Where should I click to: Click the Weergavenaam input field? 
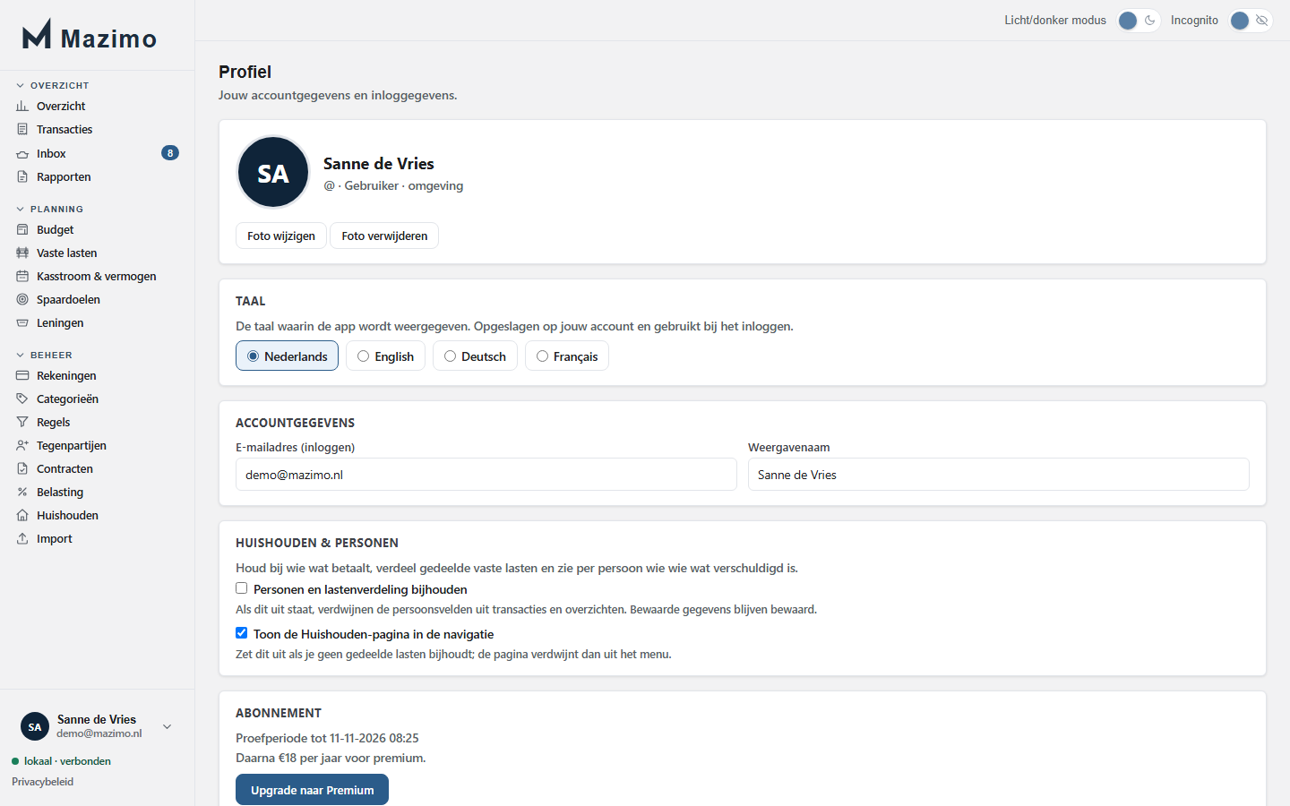point(998,475)
